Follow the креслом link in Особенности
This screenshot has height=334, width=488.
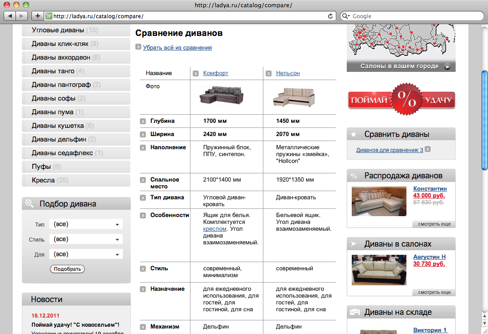click(215, 229)
